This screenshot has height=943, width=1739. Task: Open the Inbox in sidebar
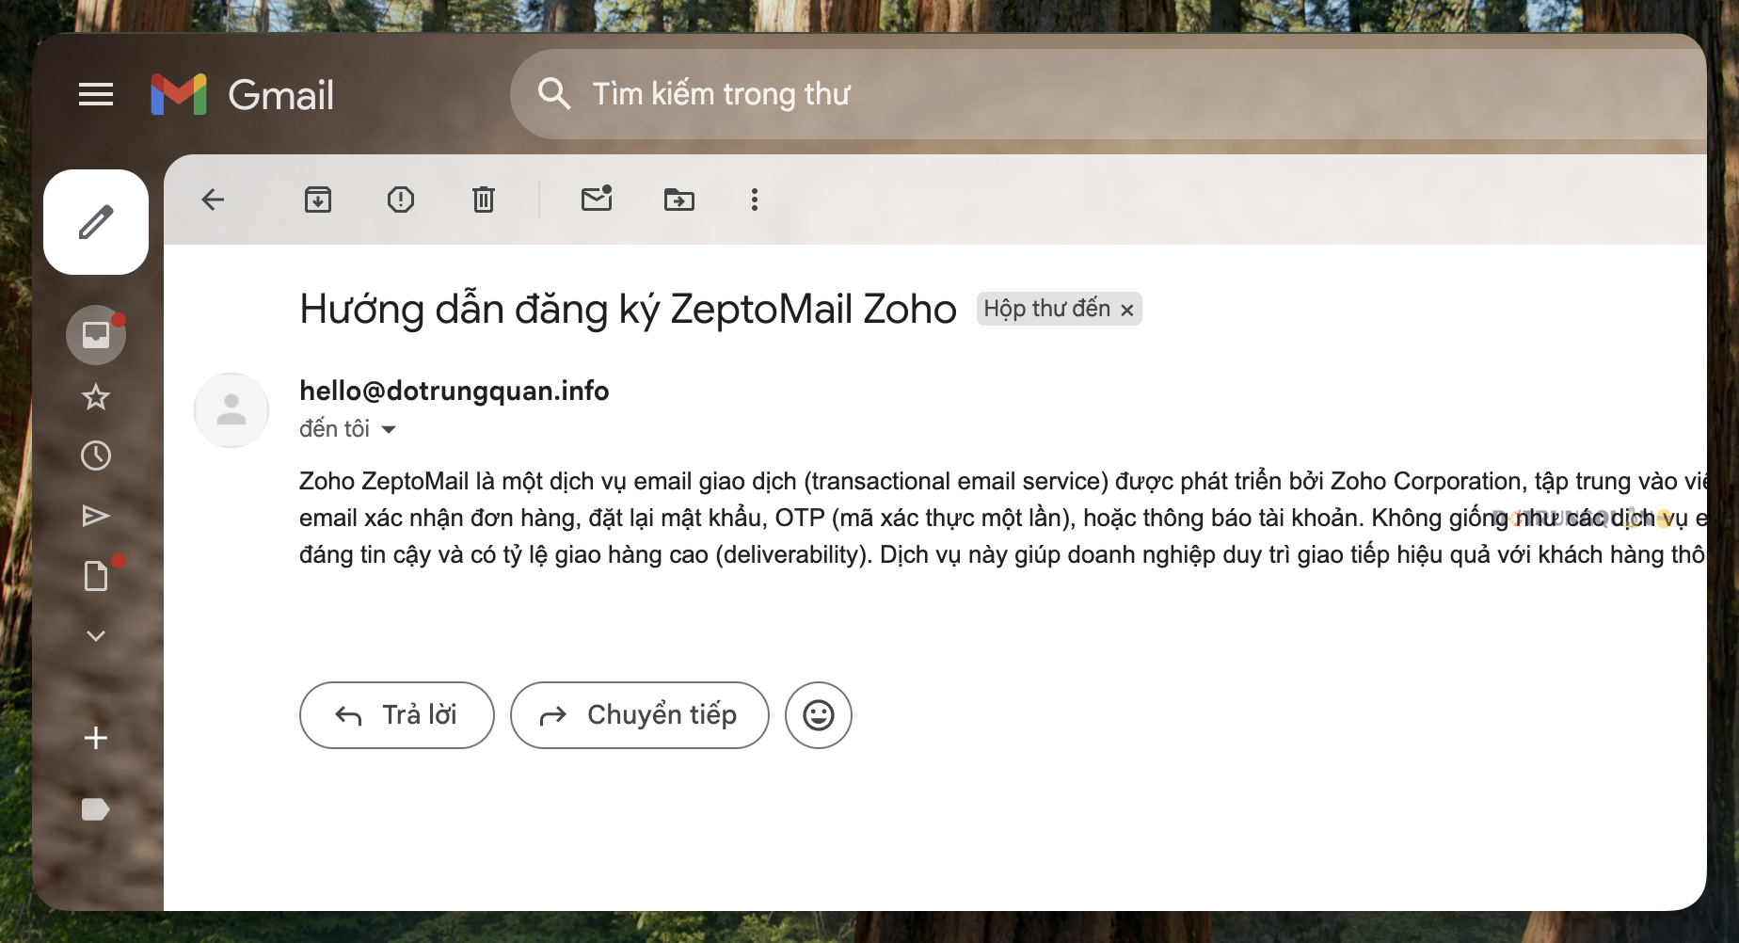[96, 335]
